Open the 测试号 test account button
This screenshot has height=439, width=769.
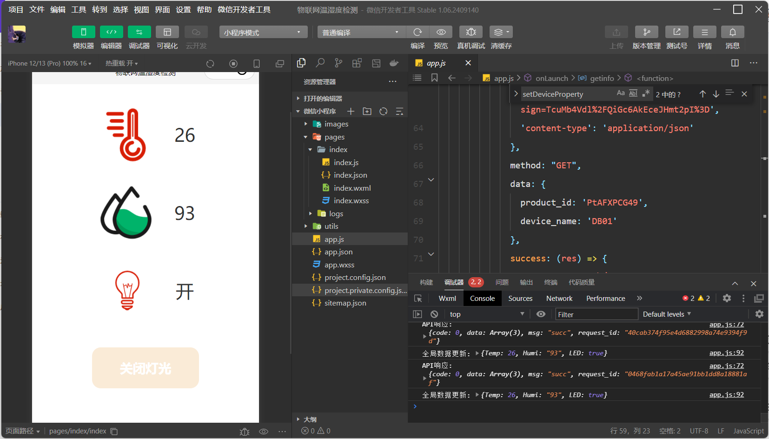coord(677,32)
